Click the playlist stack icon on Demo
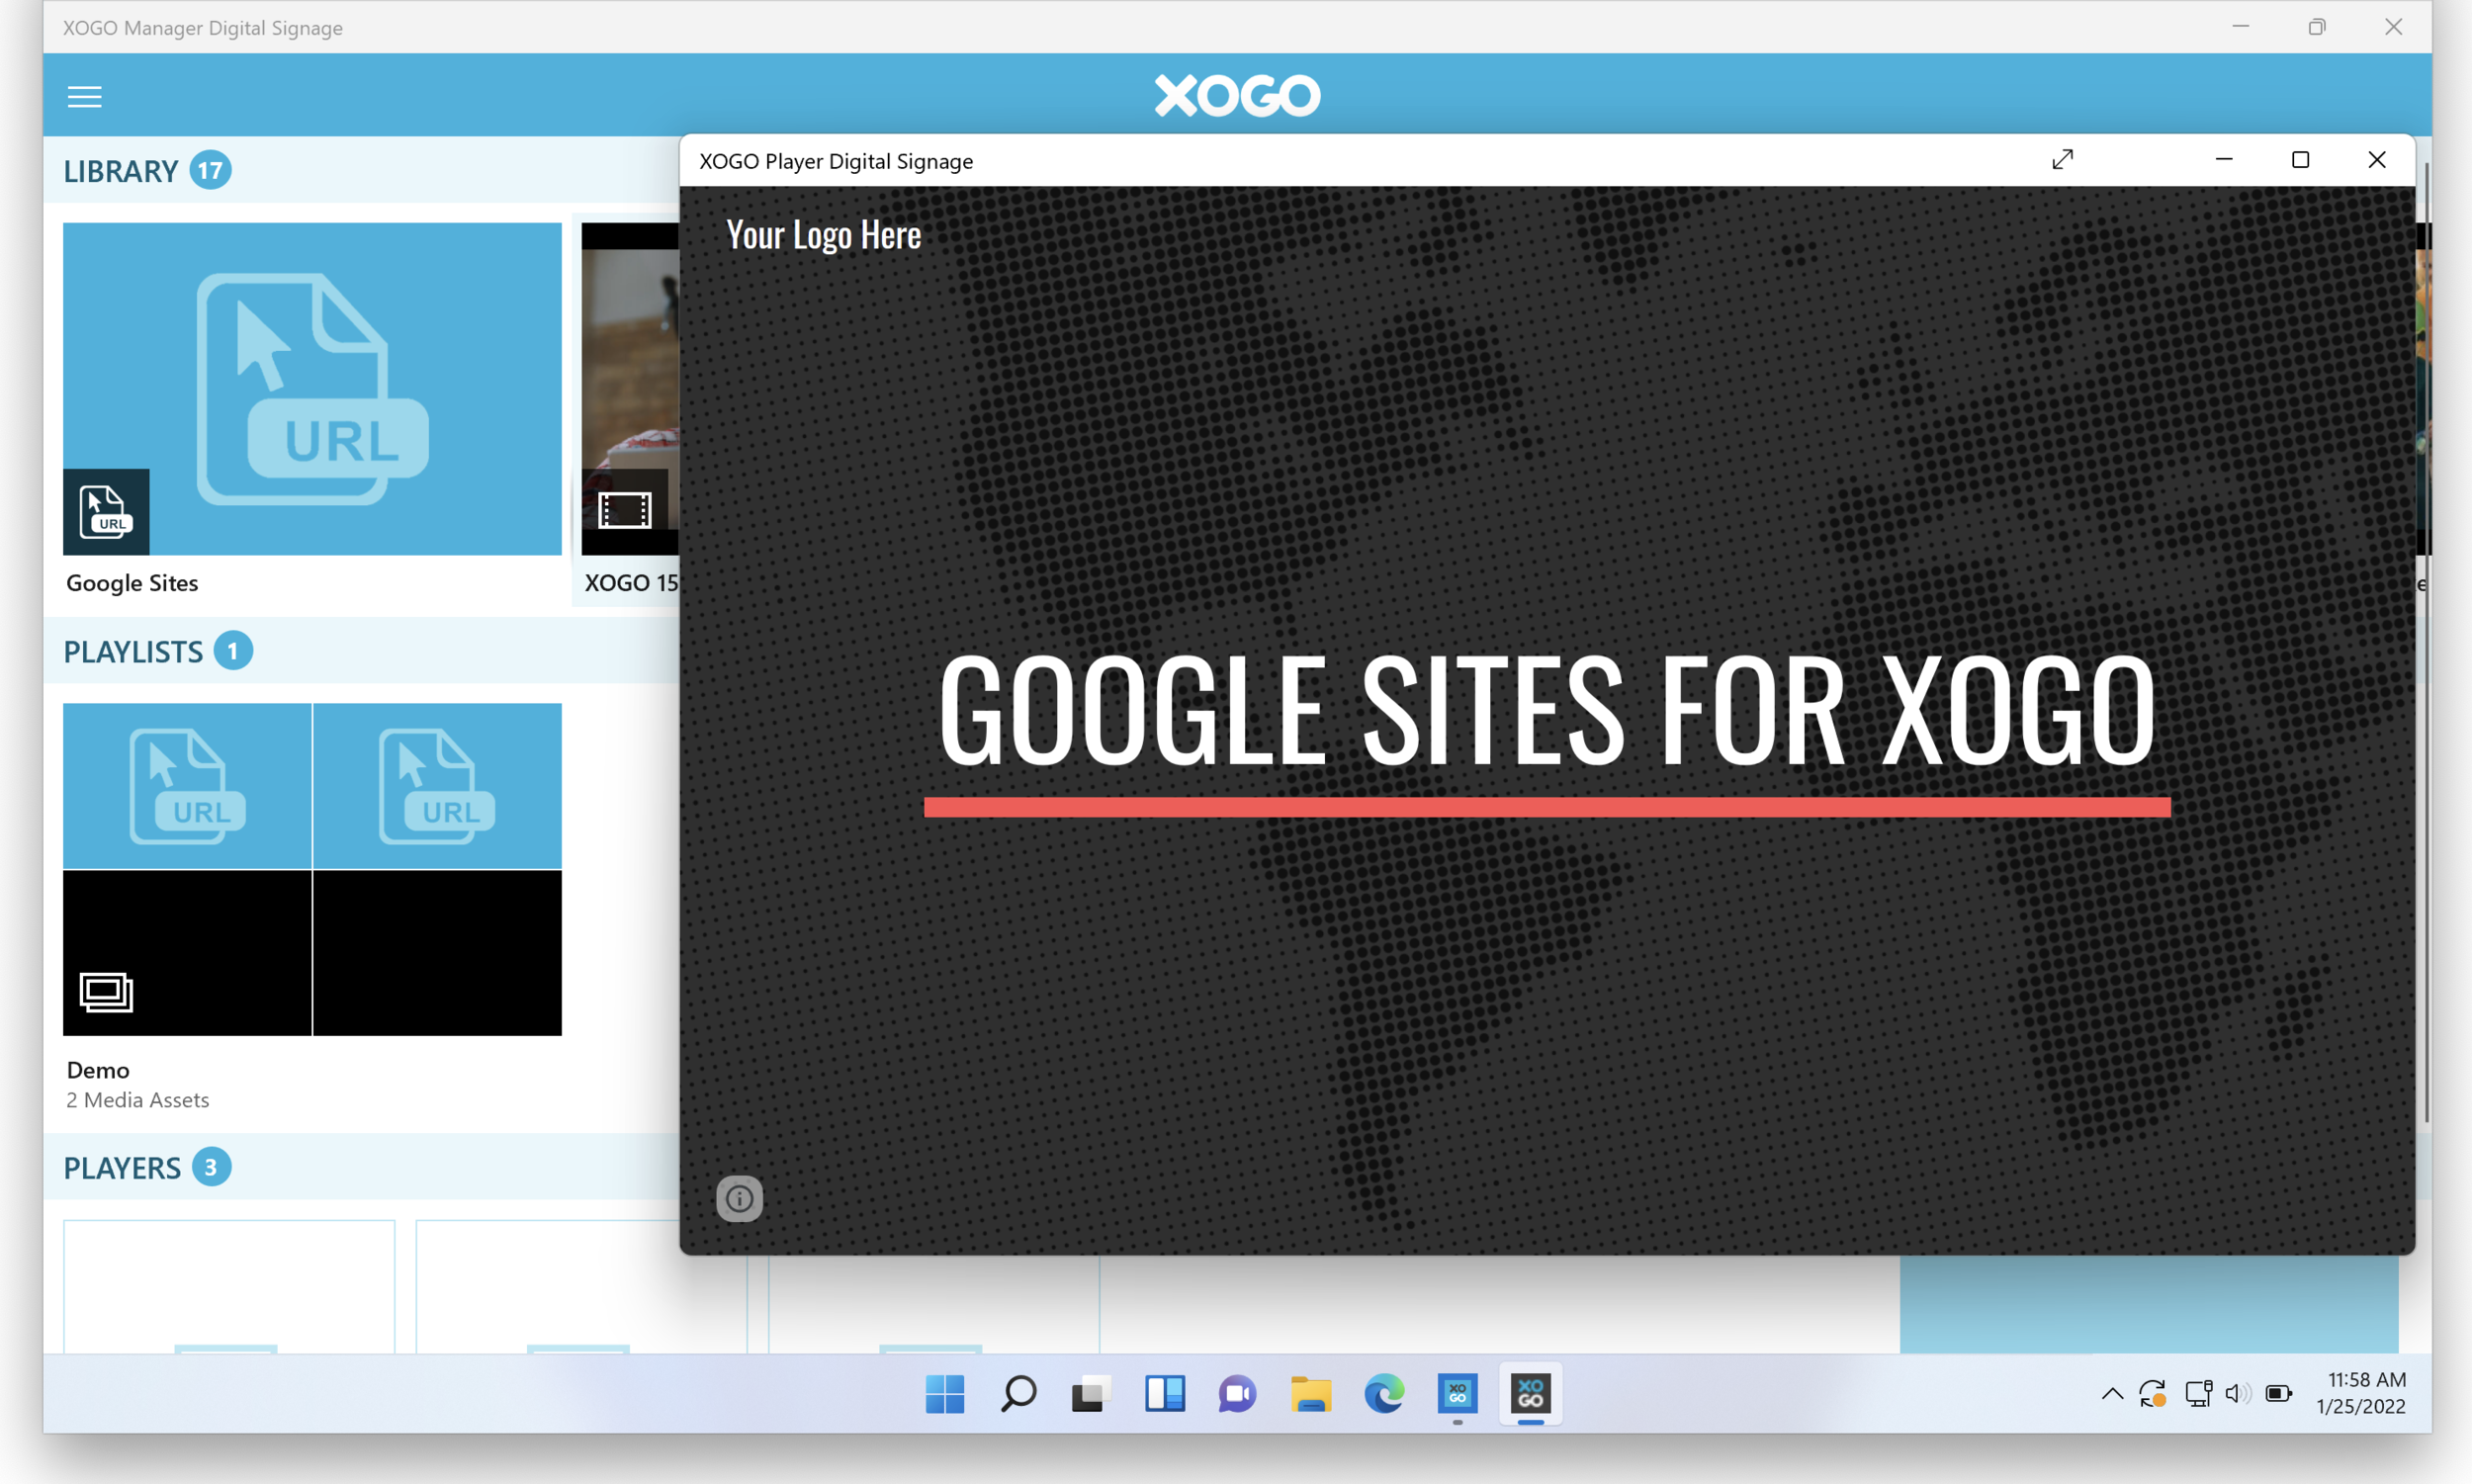2472x1484 pixels. 106,992
